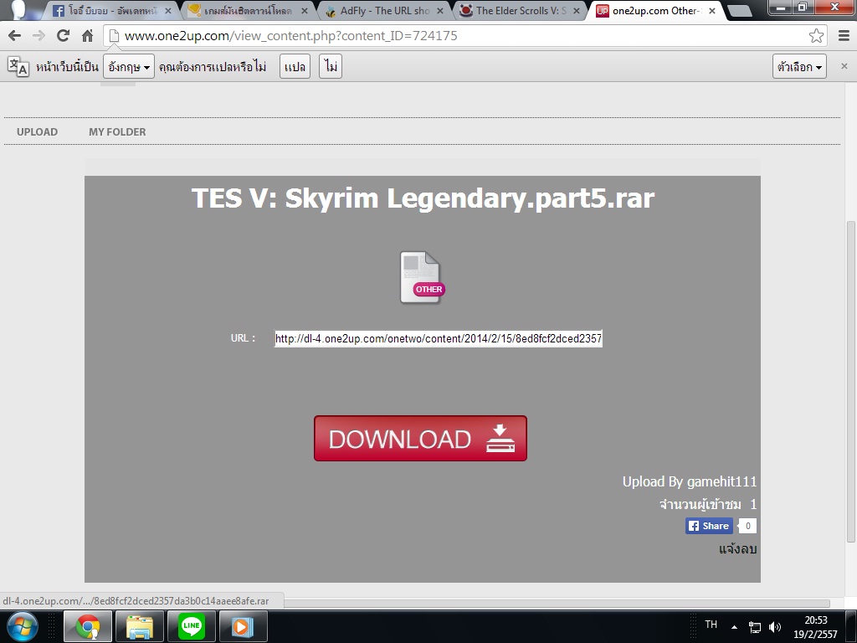Open the language dropdown showing อังกฤษ
Screen dimensions: 857x643
tap(128, 67)
